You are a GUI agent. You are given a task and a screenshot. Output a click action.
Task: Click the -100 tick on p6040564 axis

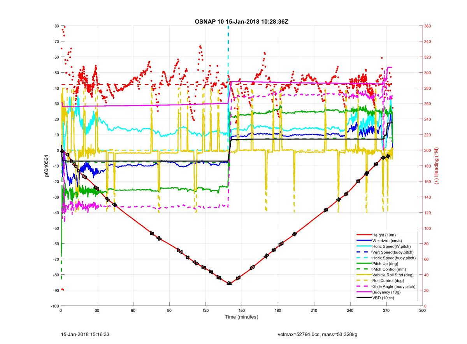[x=54, y=306]
